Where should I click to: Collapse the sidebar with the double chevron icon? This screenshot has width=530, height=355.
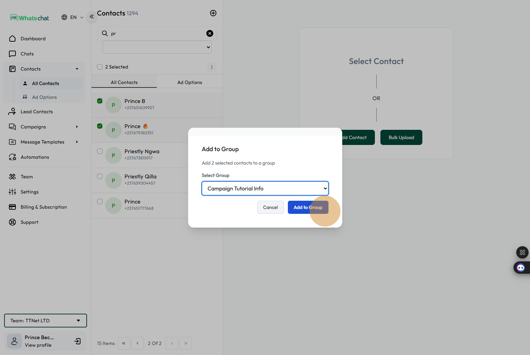click(x=91, y=17)
